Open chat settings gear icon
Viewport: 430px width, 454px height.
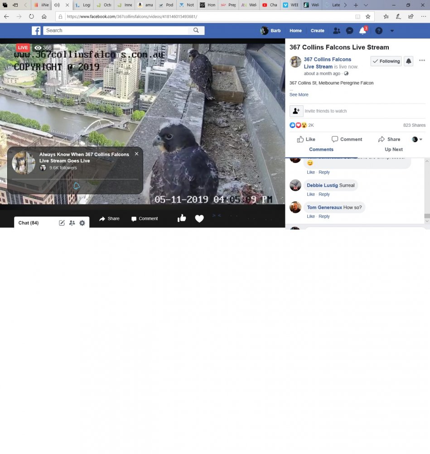click(82, 223)
